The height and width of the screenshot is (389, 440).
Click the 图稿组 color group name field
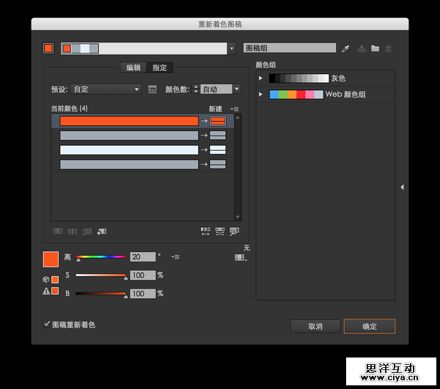tap(290, 48)
